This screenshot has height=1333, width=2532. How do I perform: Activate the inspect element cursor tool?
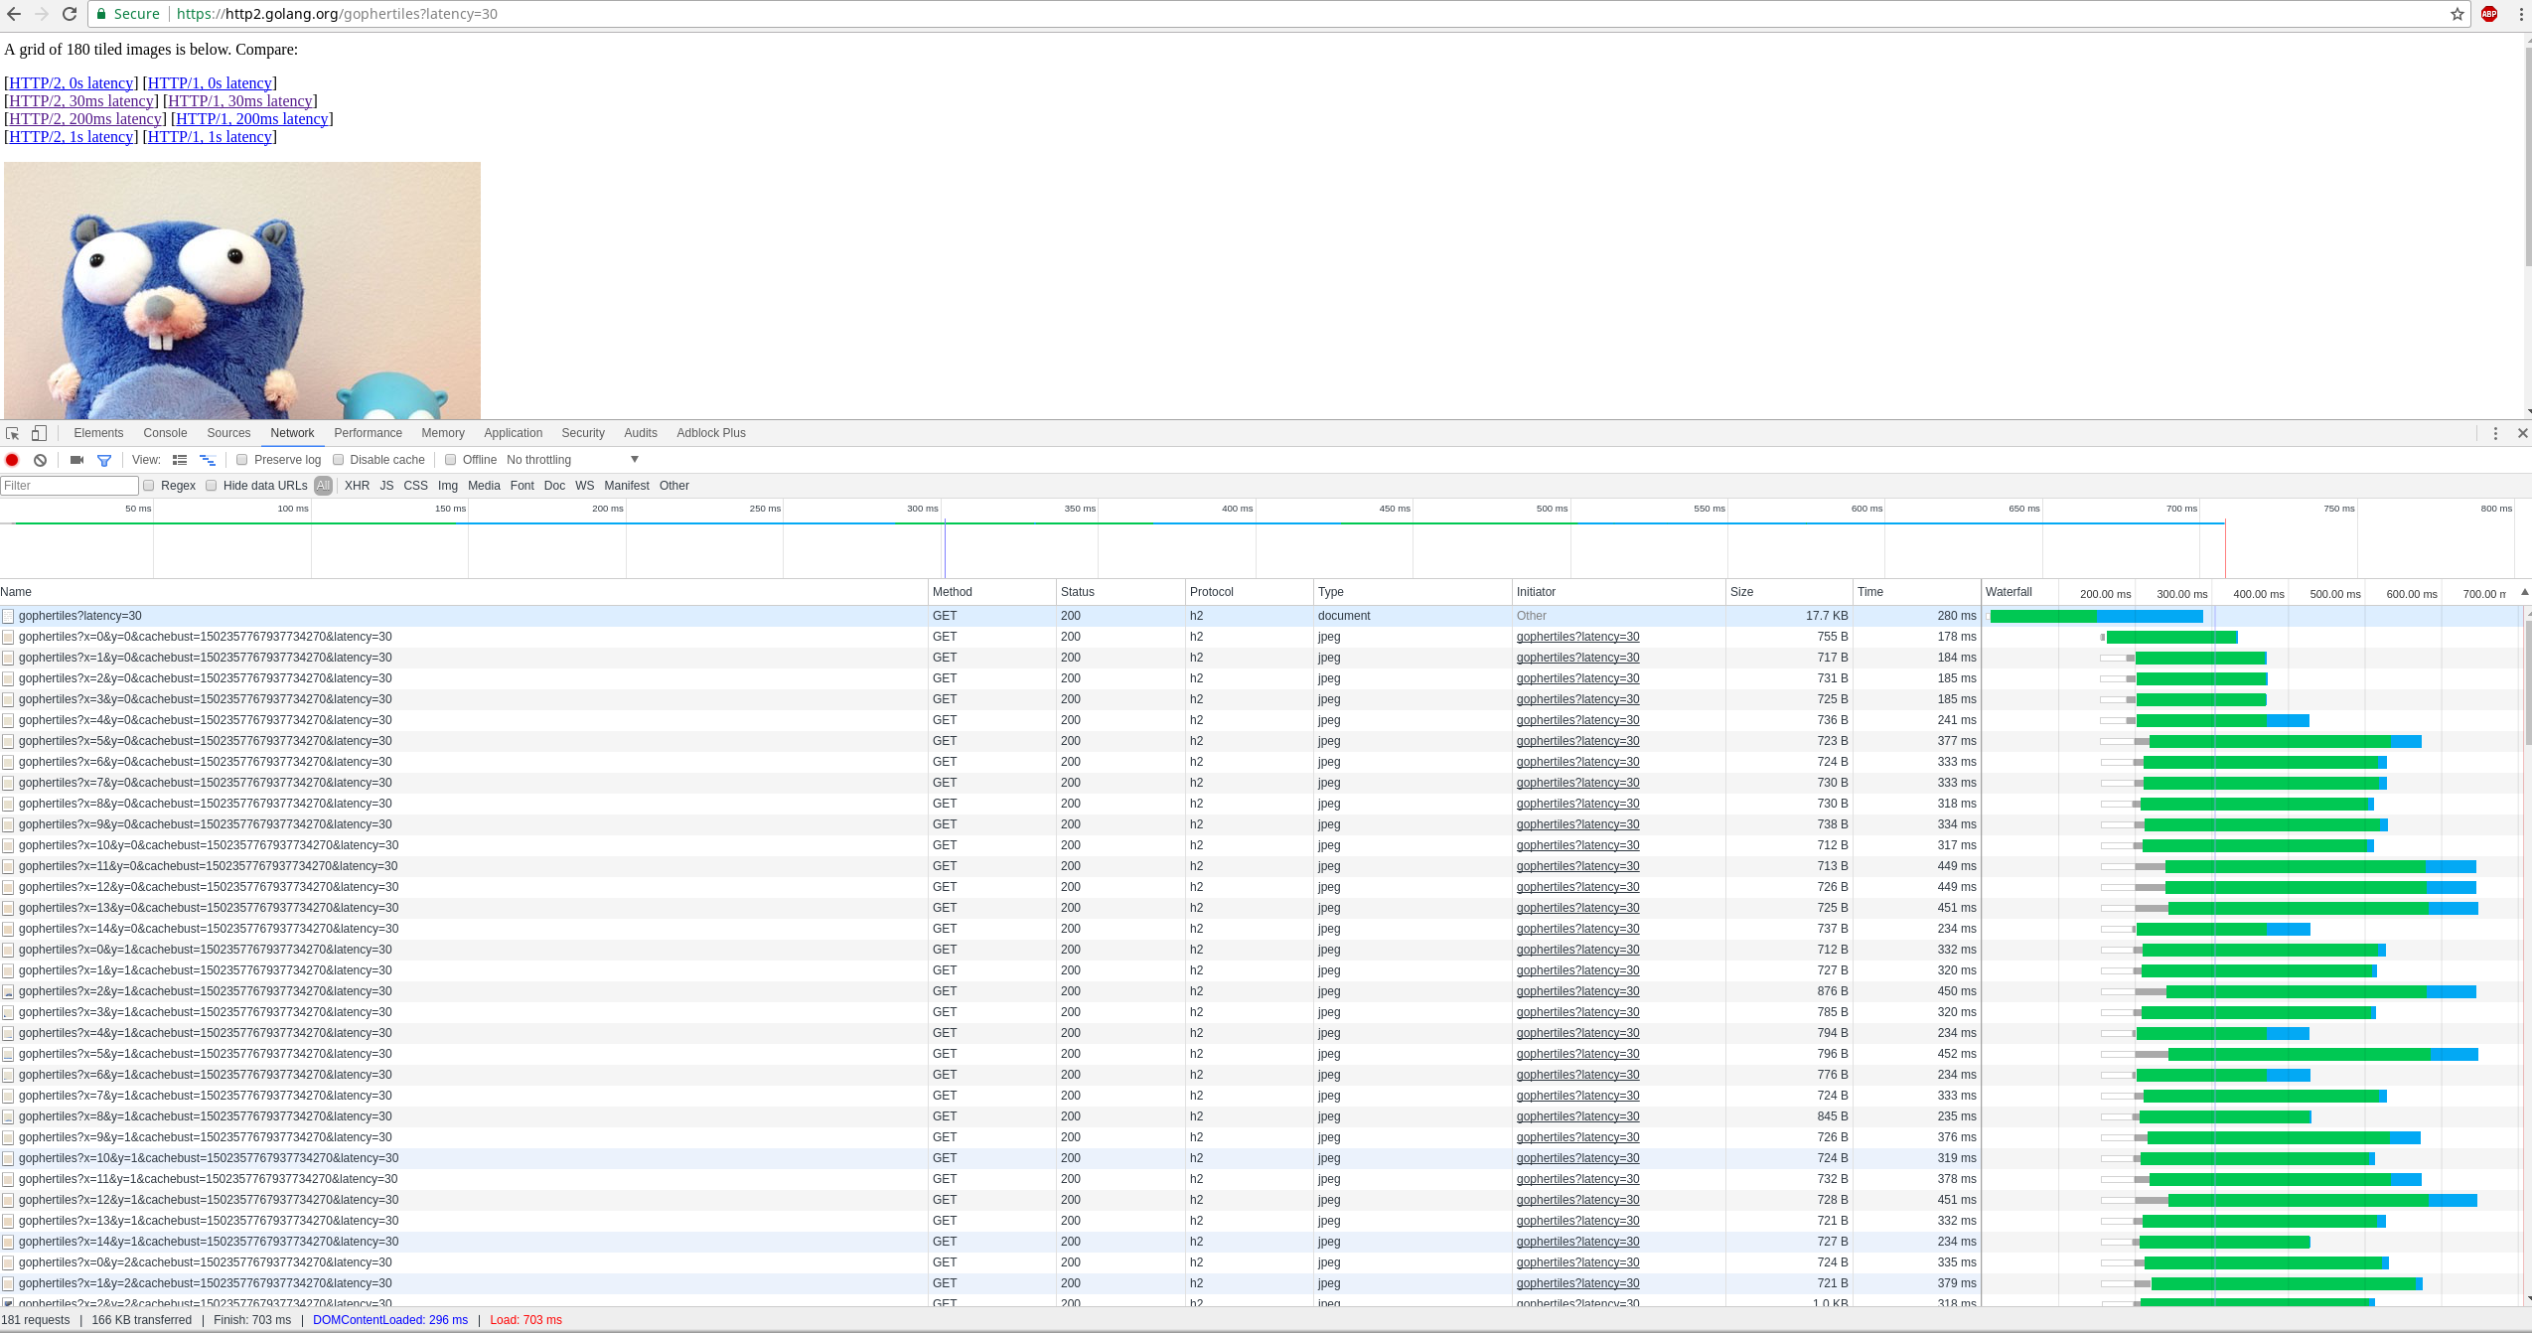click(x=12, y=433)
